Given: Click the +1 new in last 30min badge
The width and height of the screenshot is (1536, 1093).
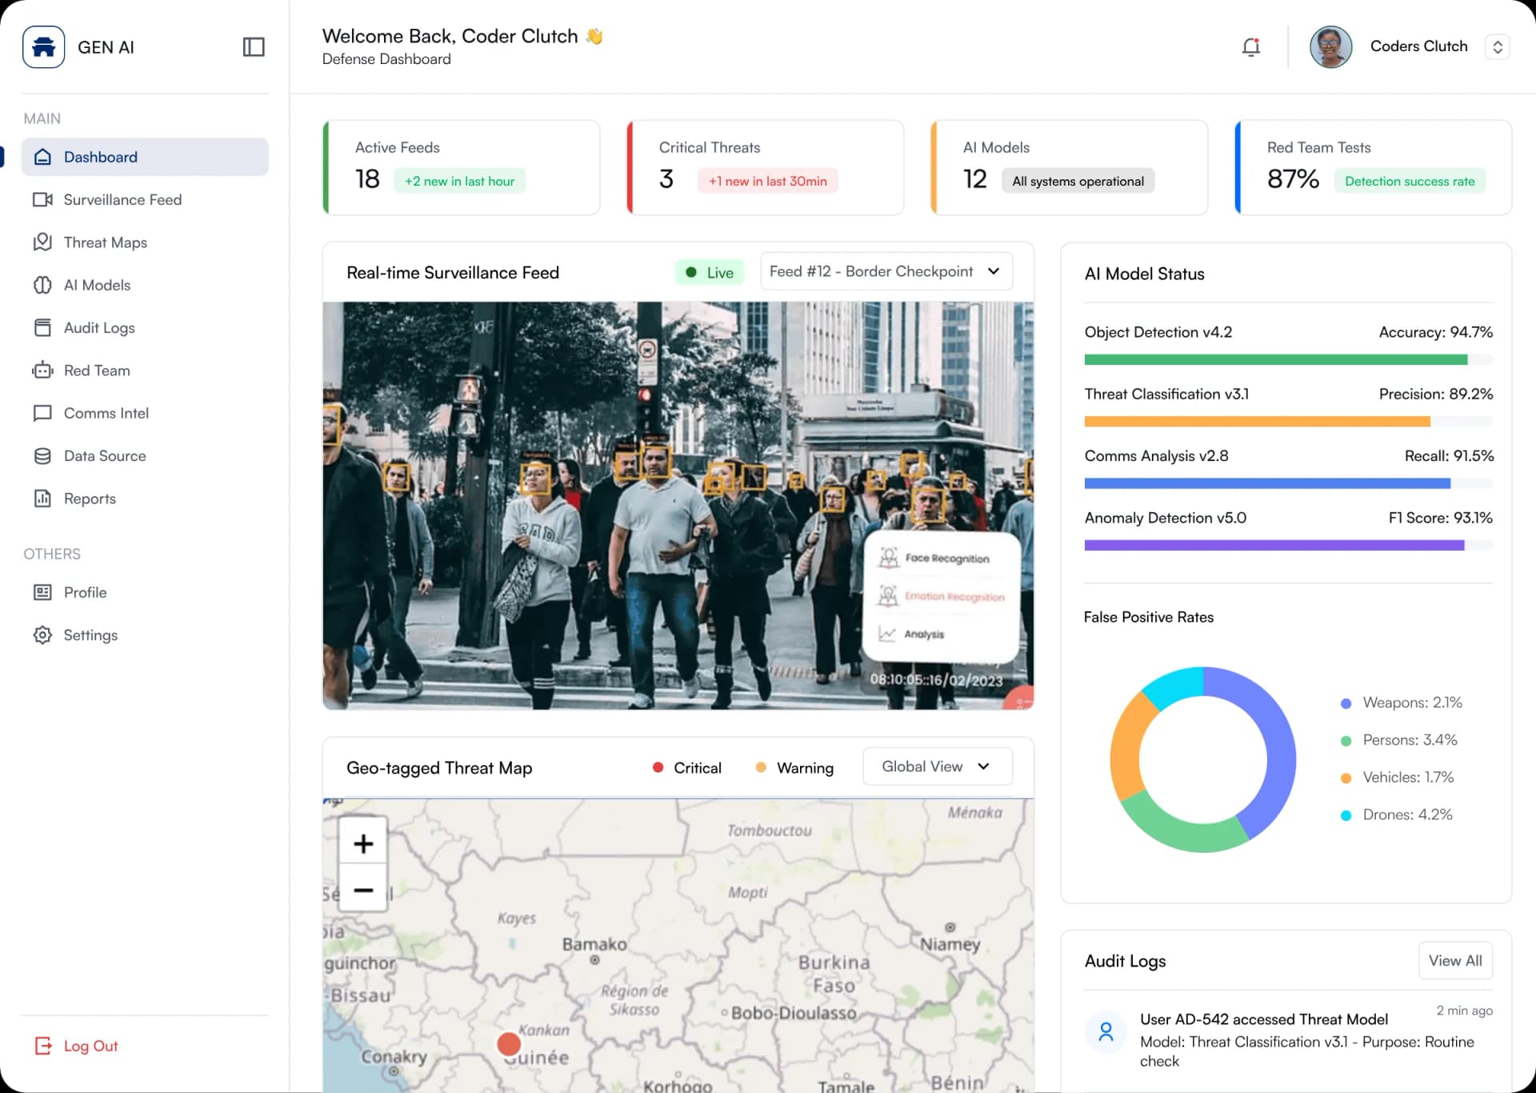Looking at the screenshot, I should tap(768, 181).
